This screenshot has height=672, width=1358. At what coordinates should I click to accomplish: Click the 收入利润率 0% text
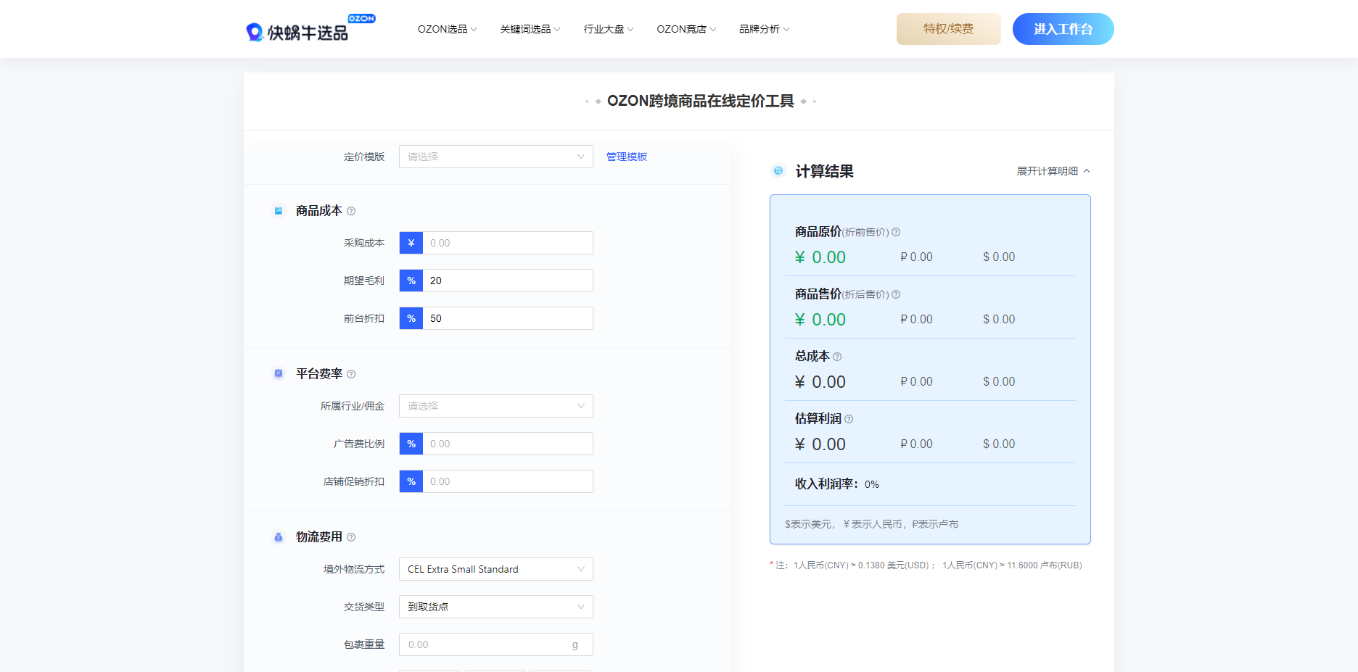click(837, 484)
